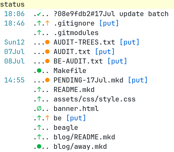The image size is (174, 152).
Task: Select the be entry name
Action: click(58, 118)
